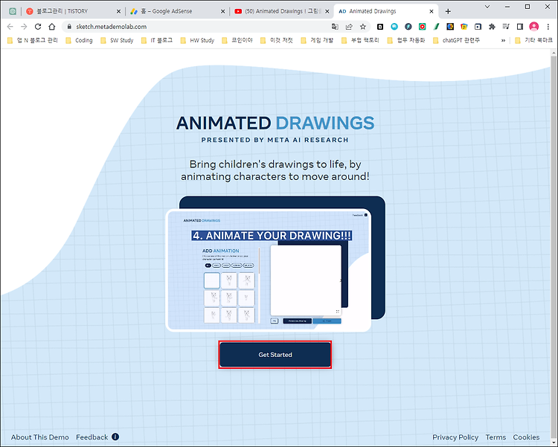Open the teal chat bubble extension
This screenshot has height=447, width=558.
[x=394, y=27]
